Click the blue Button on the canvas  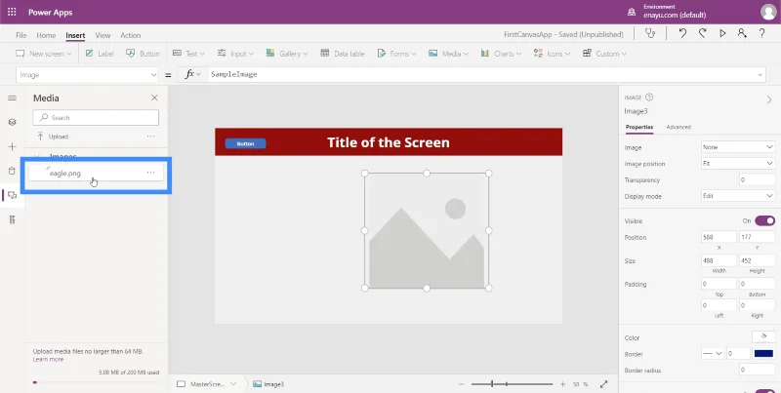pyautogui.click(x=246, y=143)
